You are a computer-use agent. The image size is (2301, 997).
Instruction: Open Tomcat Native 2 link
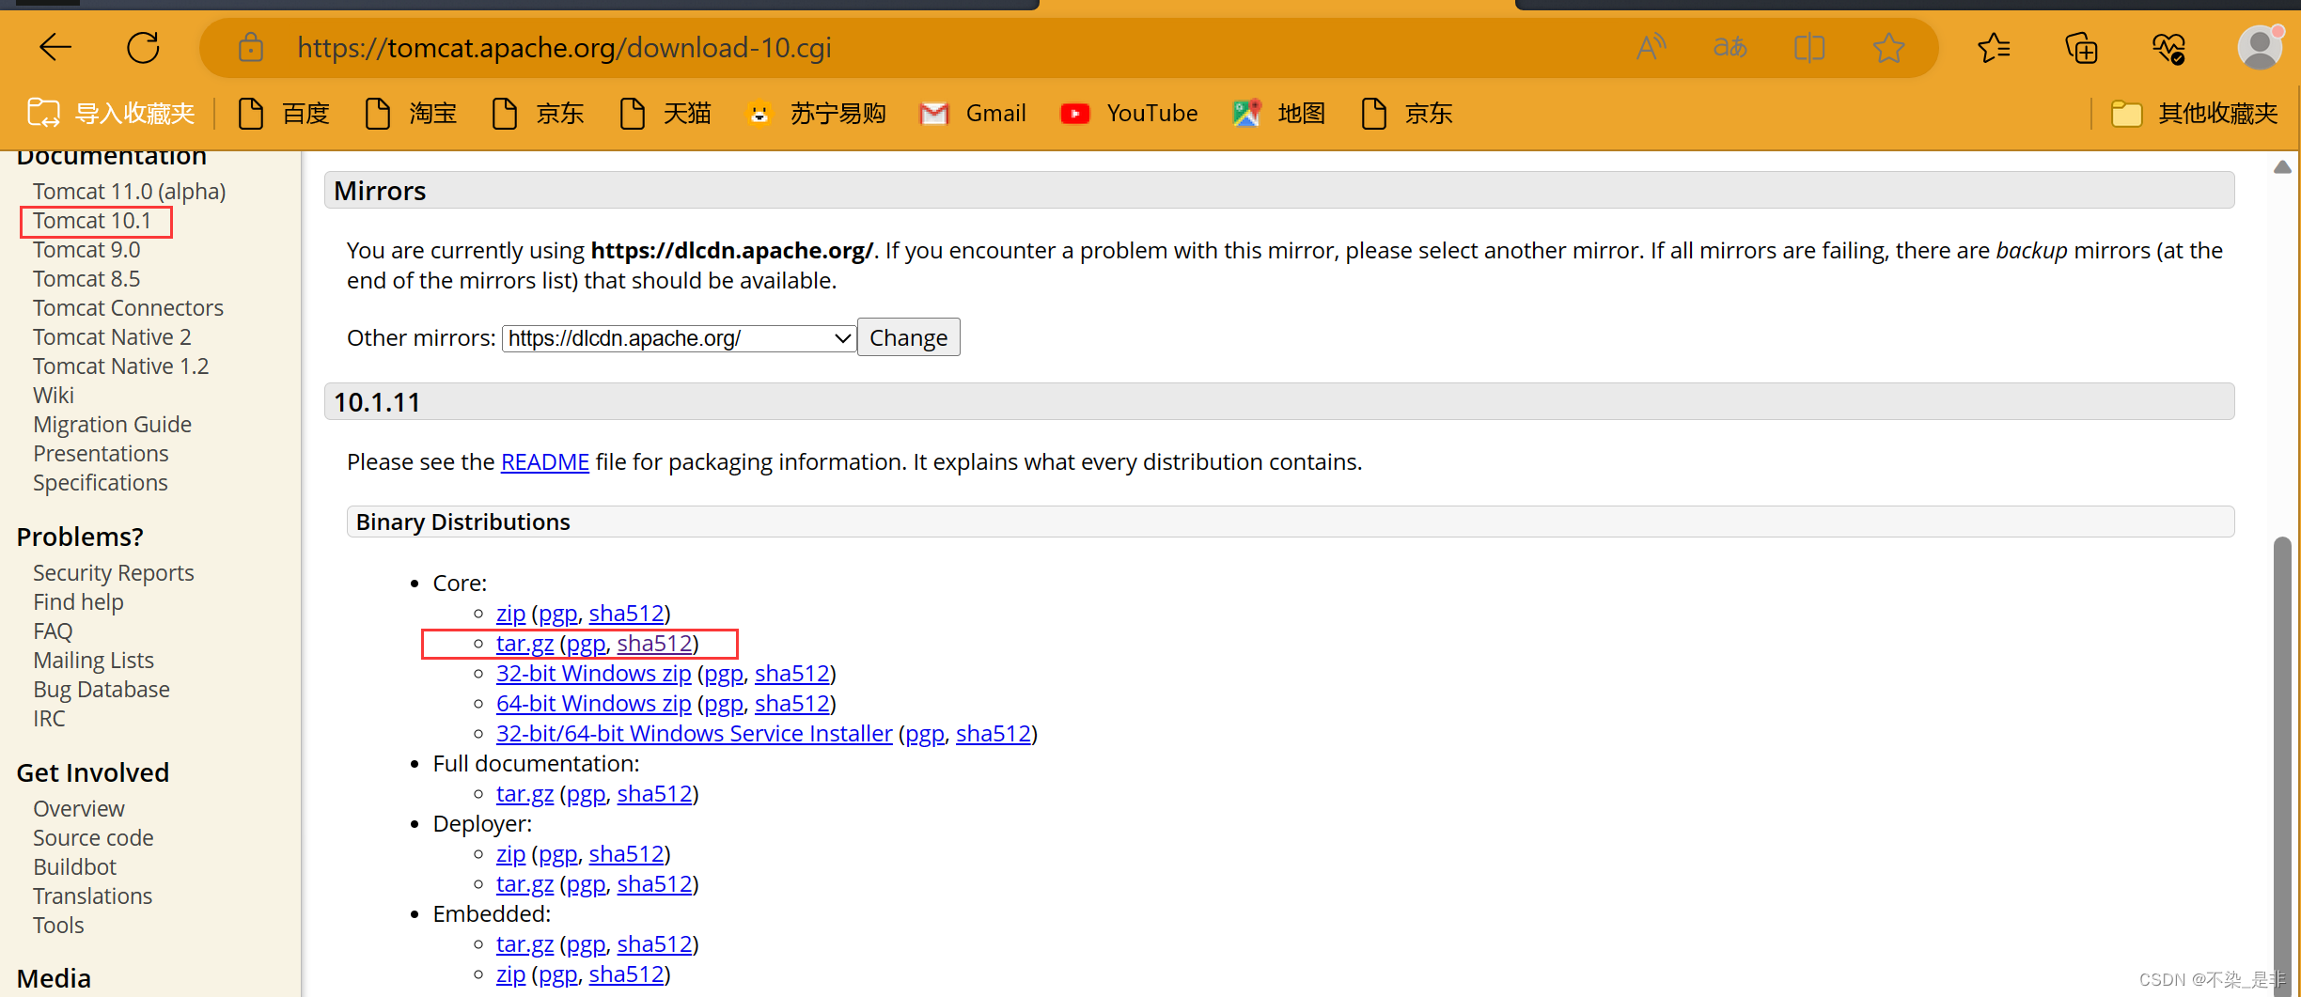coord(112,337)
